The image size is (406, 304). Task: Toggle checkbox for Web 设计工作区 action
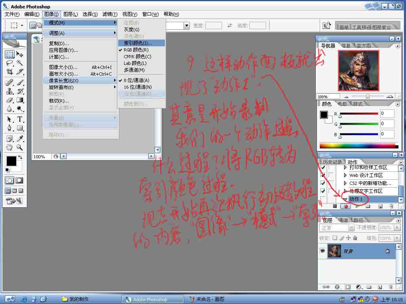[323, 175]
